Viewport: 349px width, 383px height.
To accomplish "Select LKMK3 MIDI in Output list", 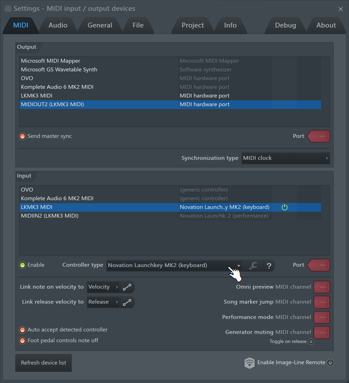I will [x=170, y=96].
